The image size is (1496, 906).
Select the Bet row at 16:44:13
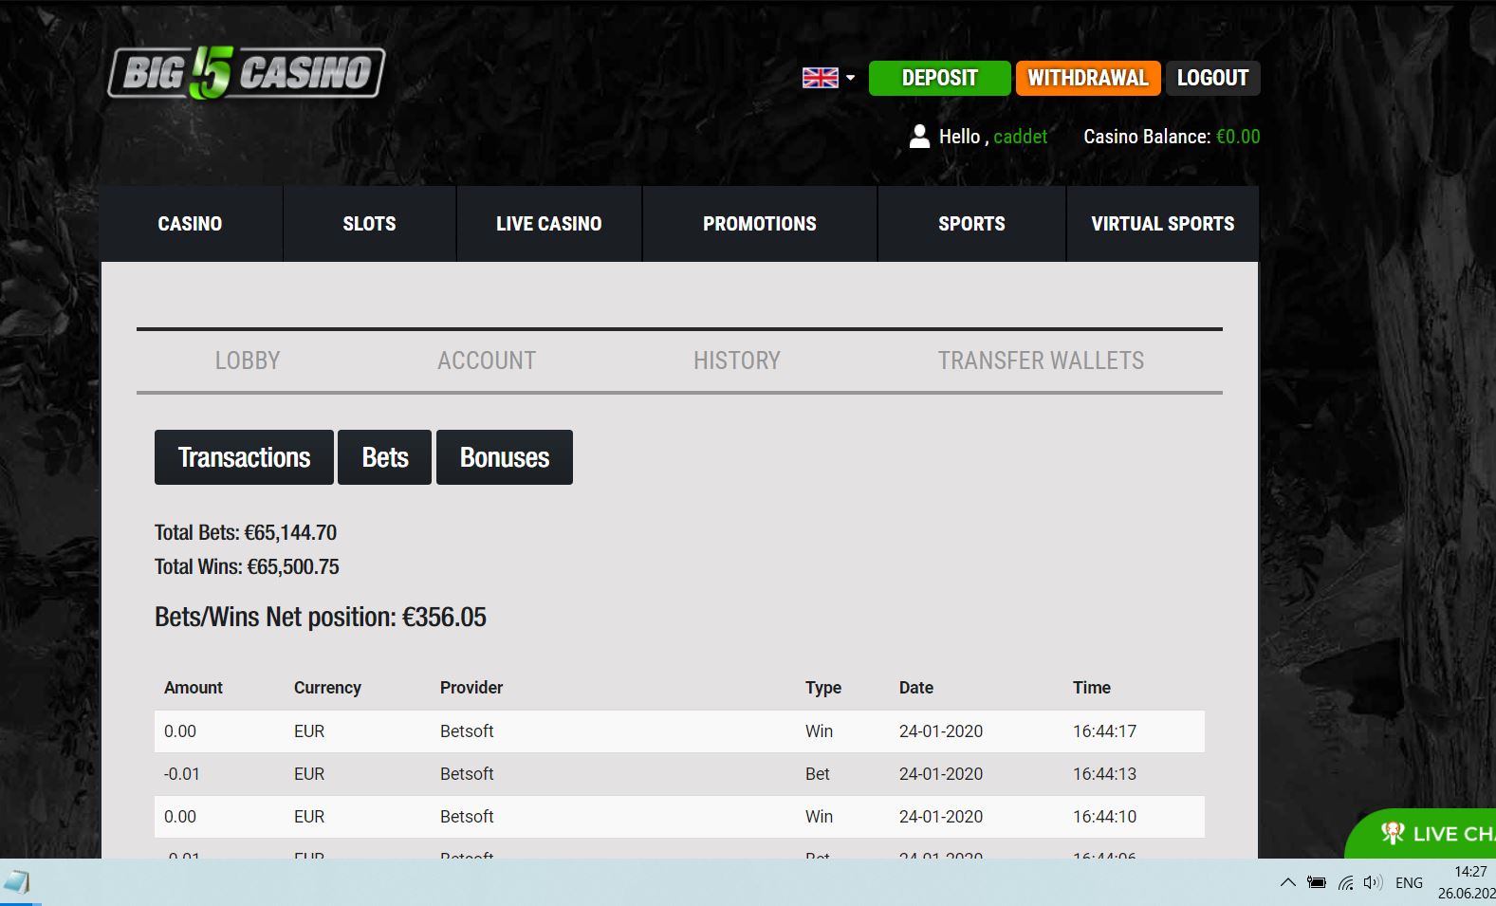pos(679,774)
